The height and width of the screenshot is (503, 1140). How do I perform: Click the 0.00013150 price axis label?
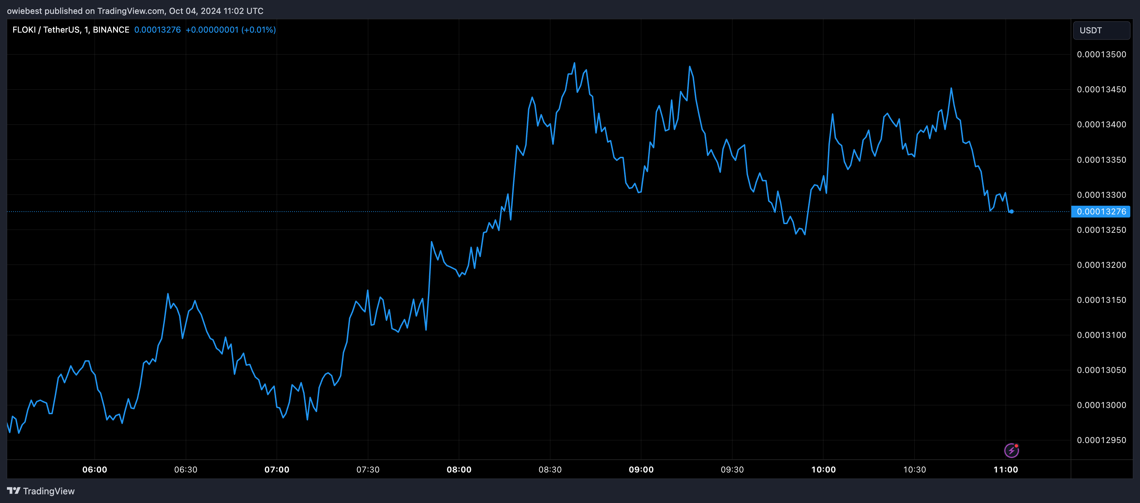(1101, 300)
